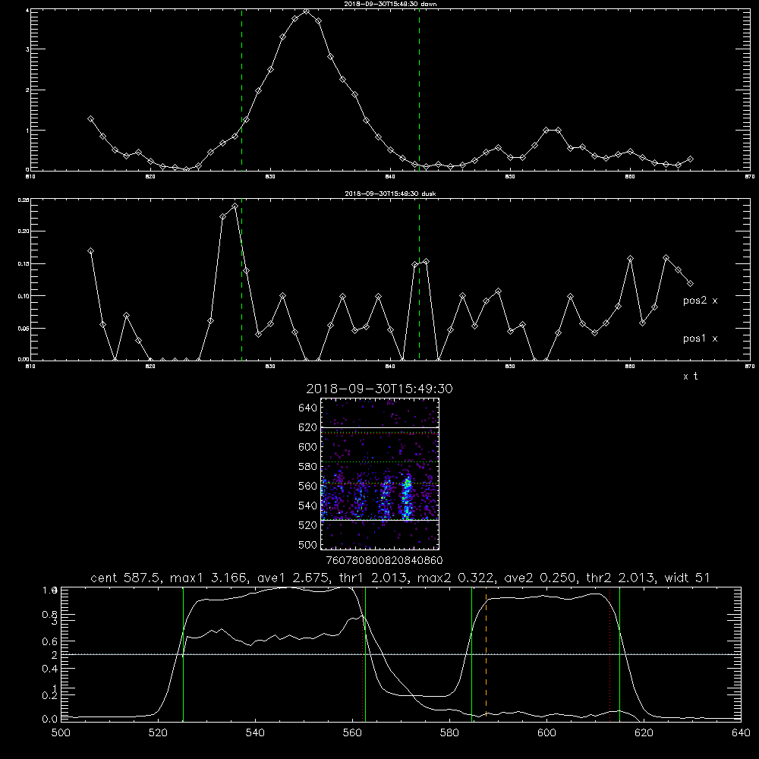The image size is (759, 759).
Task: Select the 'pos2 x' label
Action: (x=700, y=301)
